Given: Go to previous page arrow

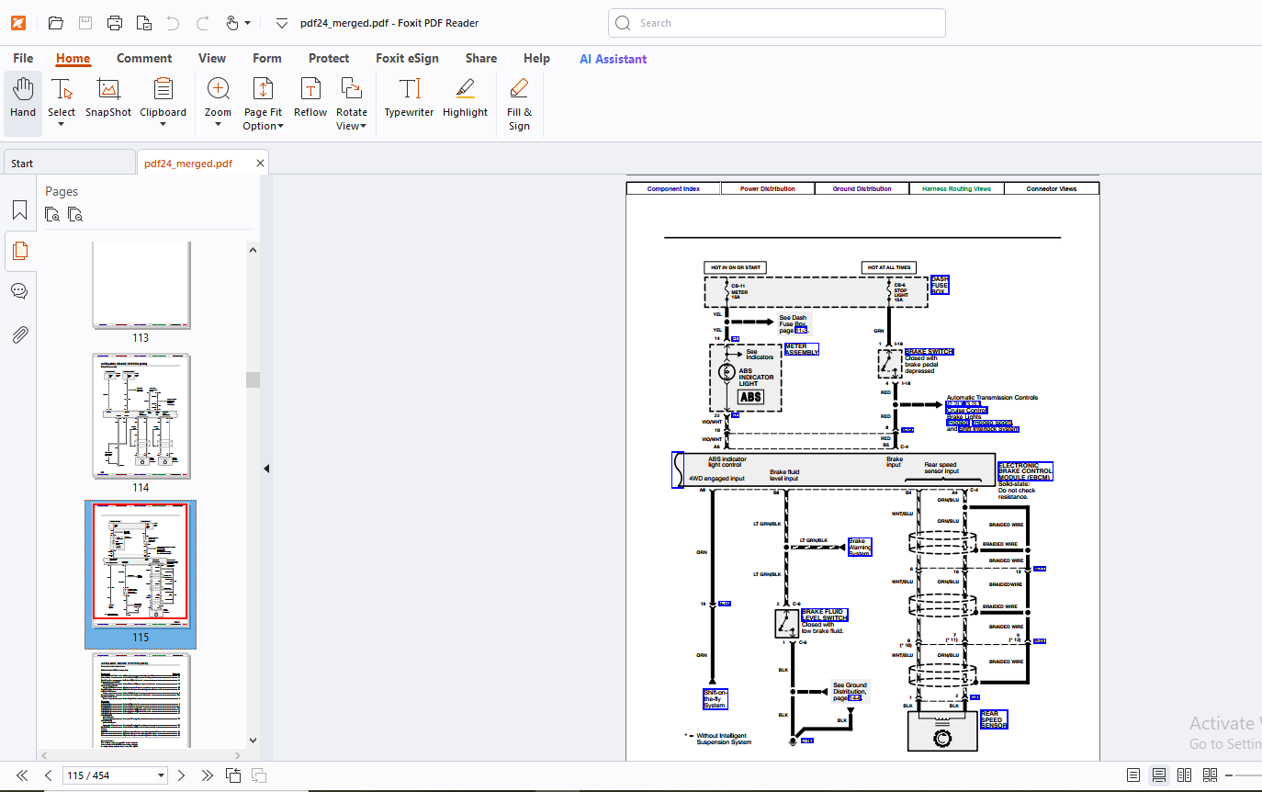Looking at the screenshot, I should [x=49, y=775].
